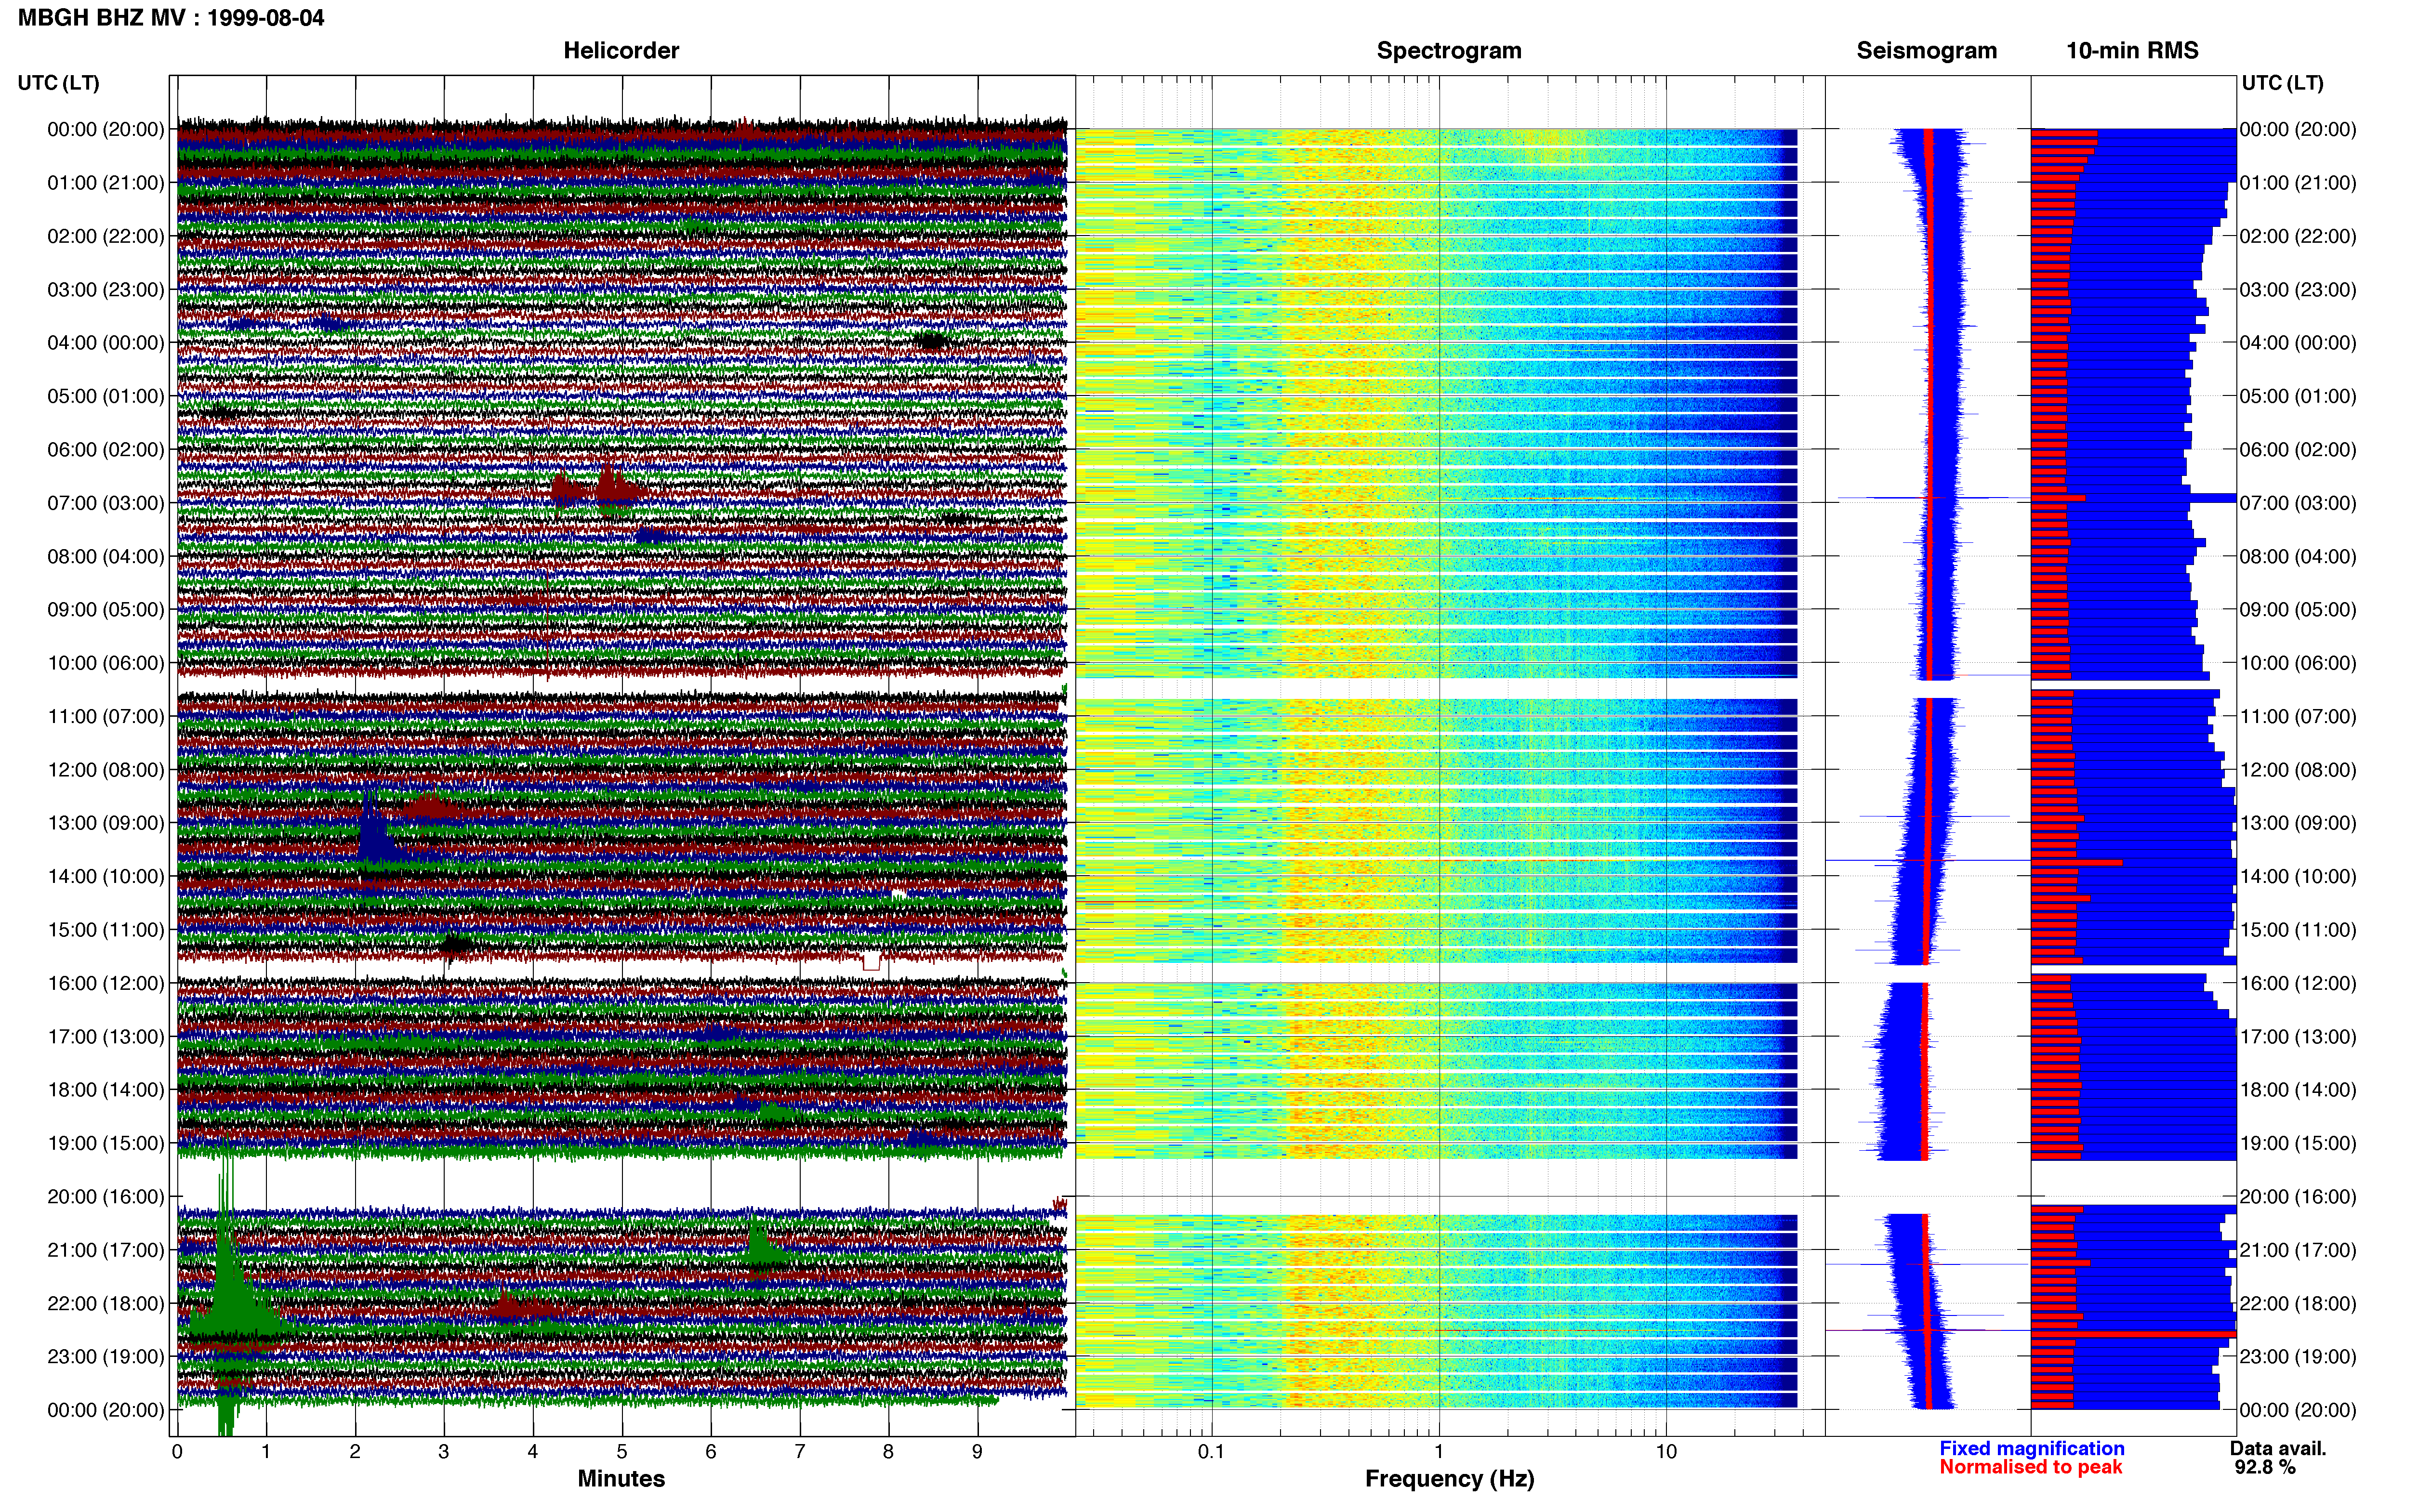
Task: Click helicorder time label 13:00 (09:00)
Action: point(106,822)
